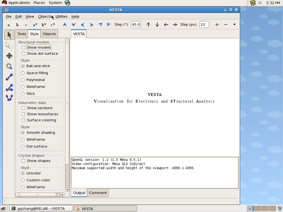Screen dimensions: 283x212
Task: View along the a axis
Action: [x=9, y=25]
